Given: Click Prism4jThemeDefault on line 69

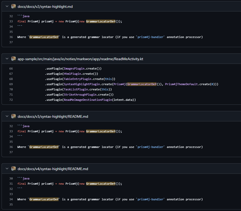Looking at the screenshot, I should click(x=181, y=84).
